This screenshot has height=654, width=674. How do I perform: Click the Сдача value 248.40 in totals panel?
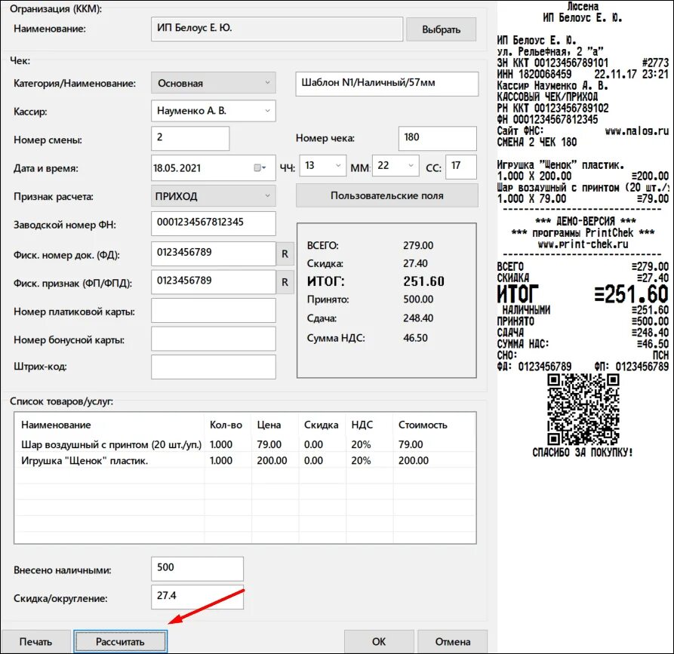418,318
